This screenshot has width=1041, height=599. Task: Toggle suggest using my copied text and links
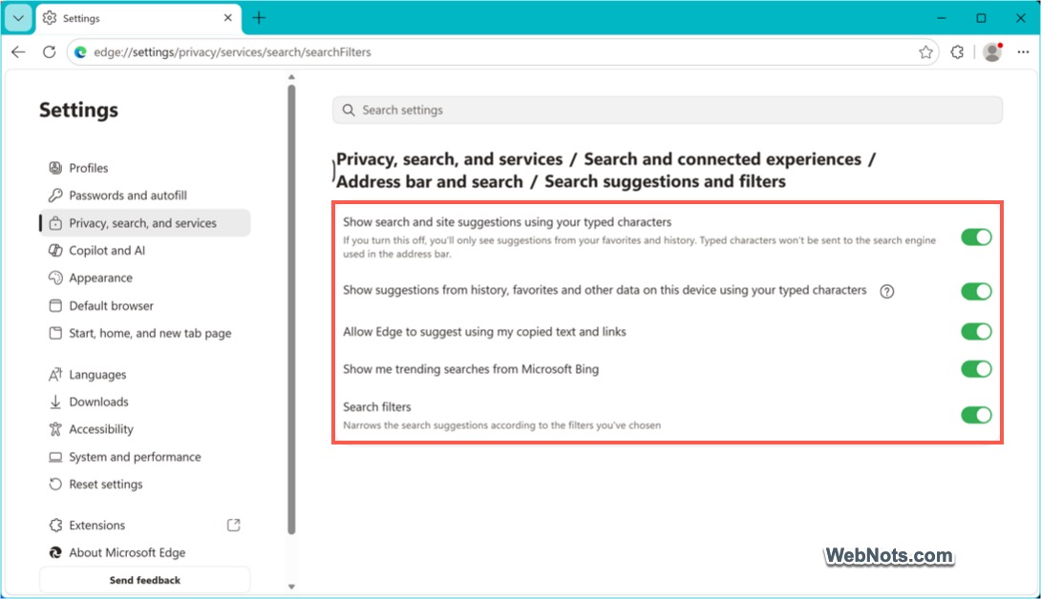coord(976,331)
